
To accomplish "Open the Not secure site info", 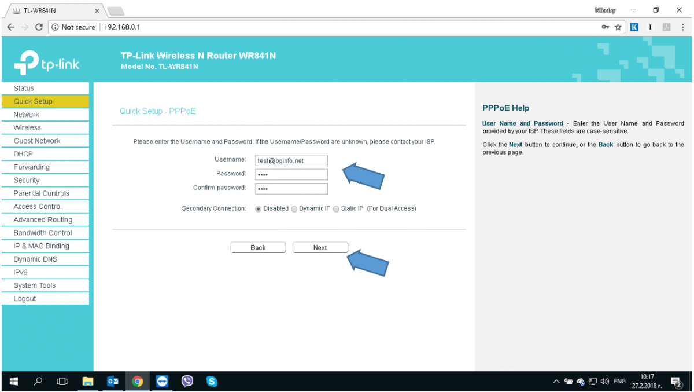I will tap(73, 27).
